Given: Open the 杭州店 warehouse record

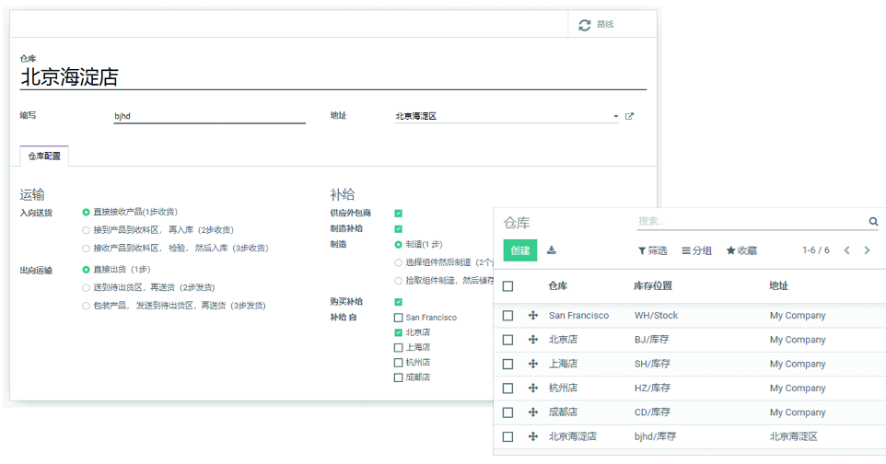Looking at the screenshot, I should (x=563, y=389).
